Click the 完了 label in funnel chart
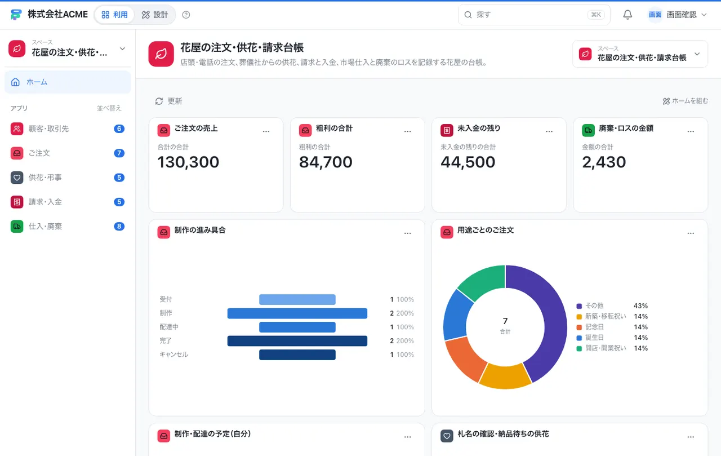The image size is (721, 456). pos(166,341)
